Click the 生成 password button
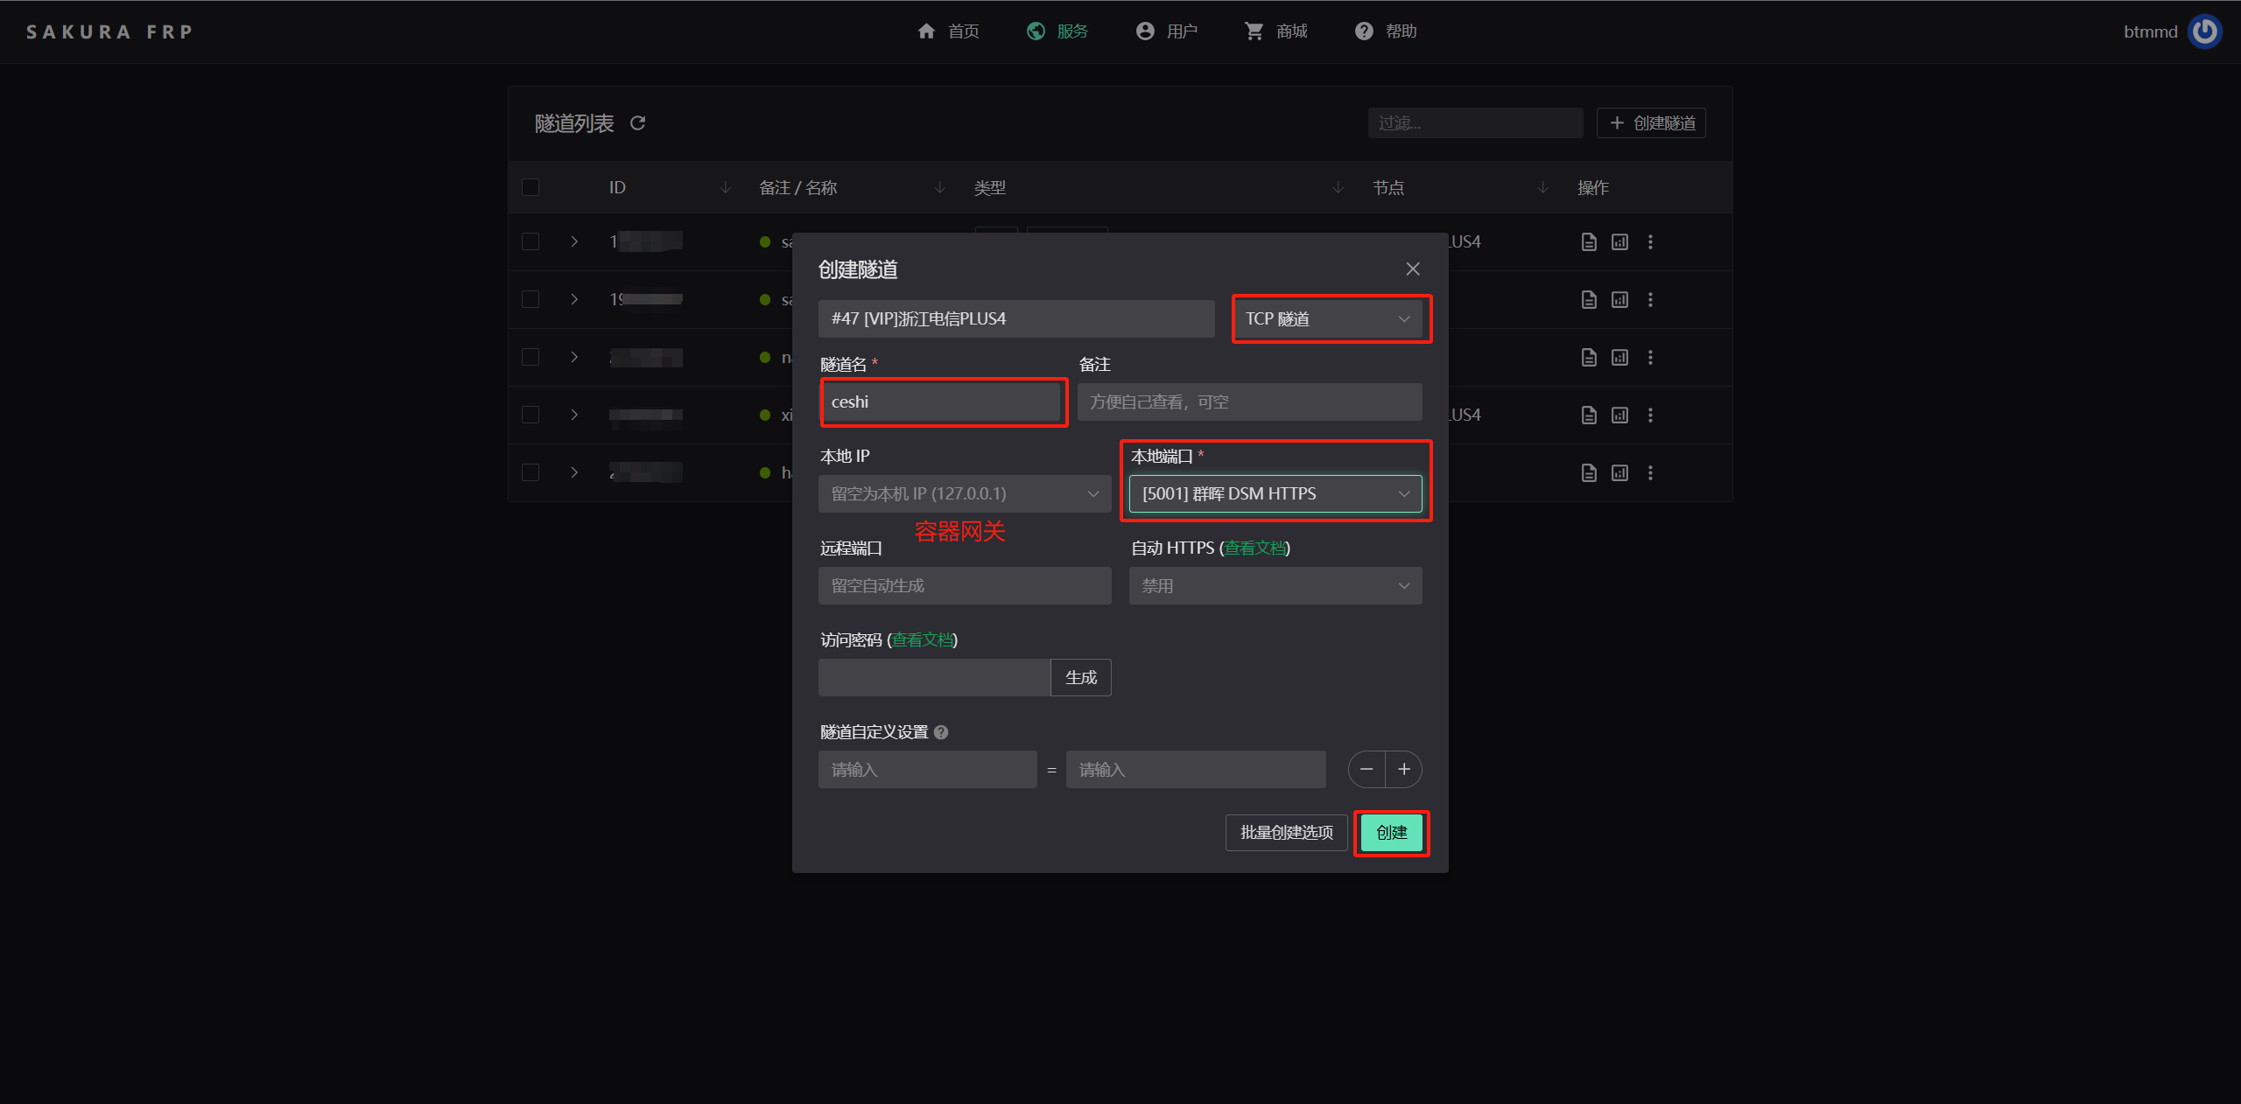 [1080, 677]
